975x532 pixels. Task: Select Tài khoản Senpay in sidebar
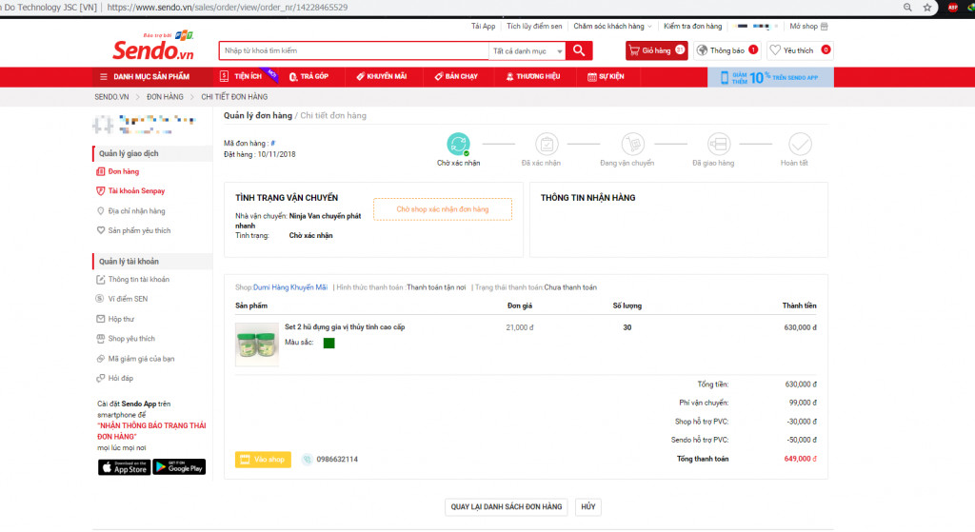pos(135,191)
